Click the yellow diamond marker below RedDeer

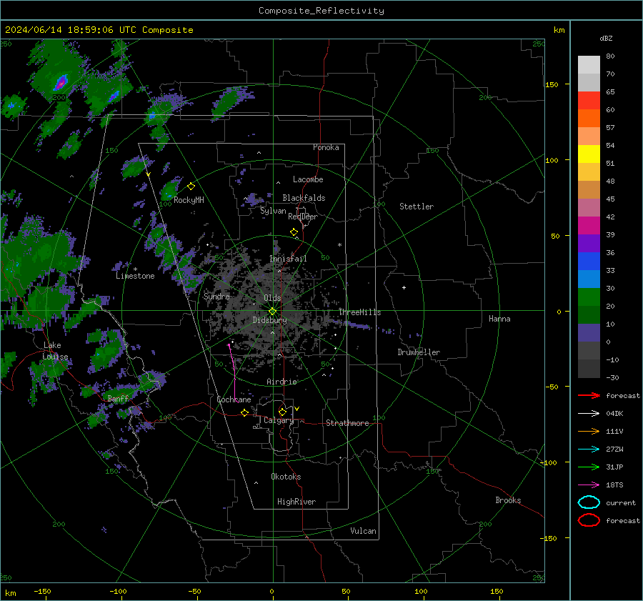point(294,232)
